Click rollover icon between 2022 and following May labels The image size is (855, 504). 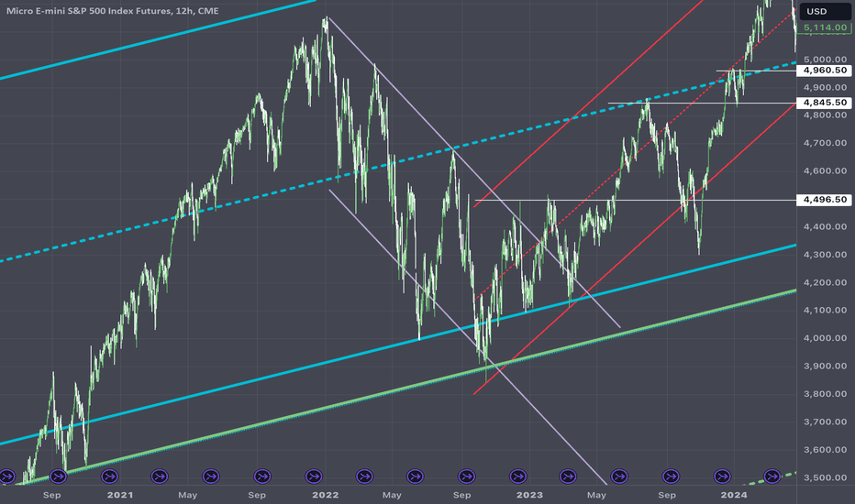tap(364, 477)
